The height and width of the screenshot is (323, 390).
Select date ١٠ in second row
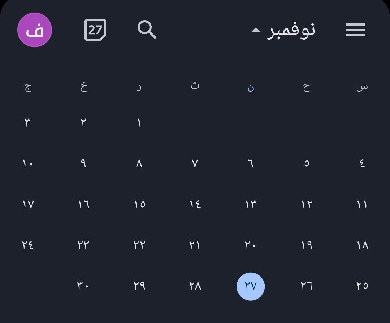click(28, 163)
